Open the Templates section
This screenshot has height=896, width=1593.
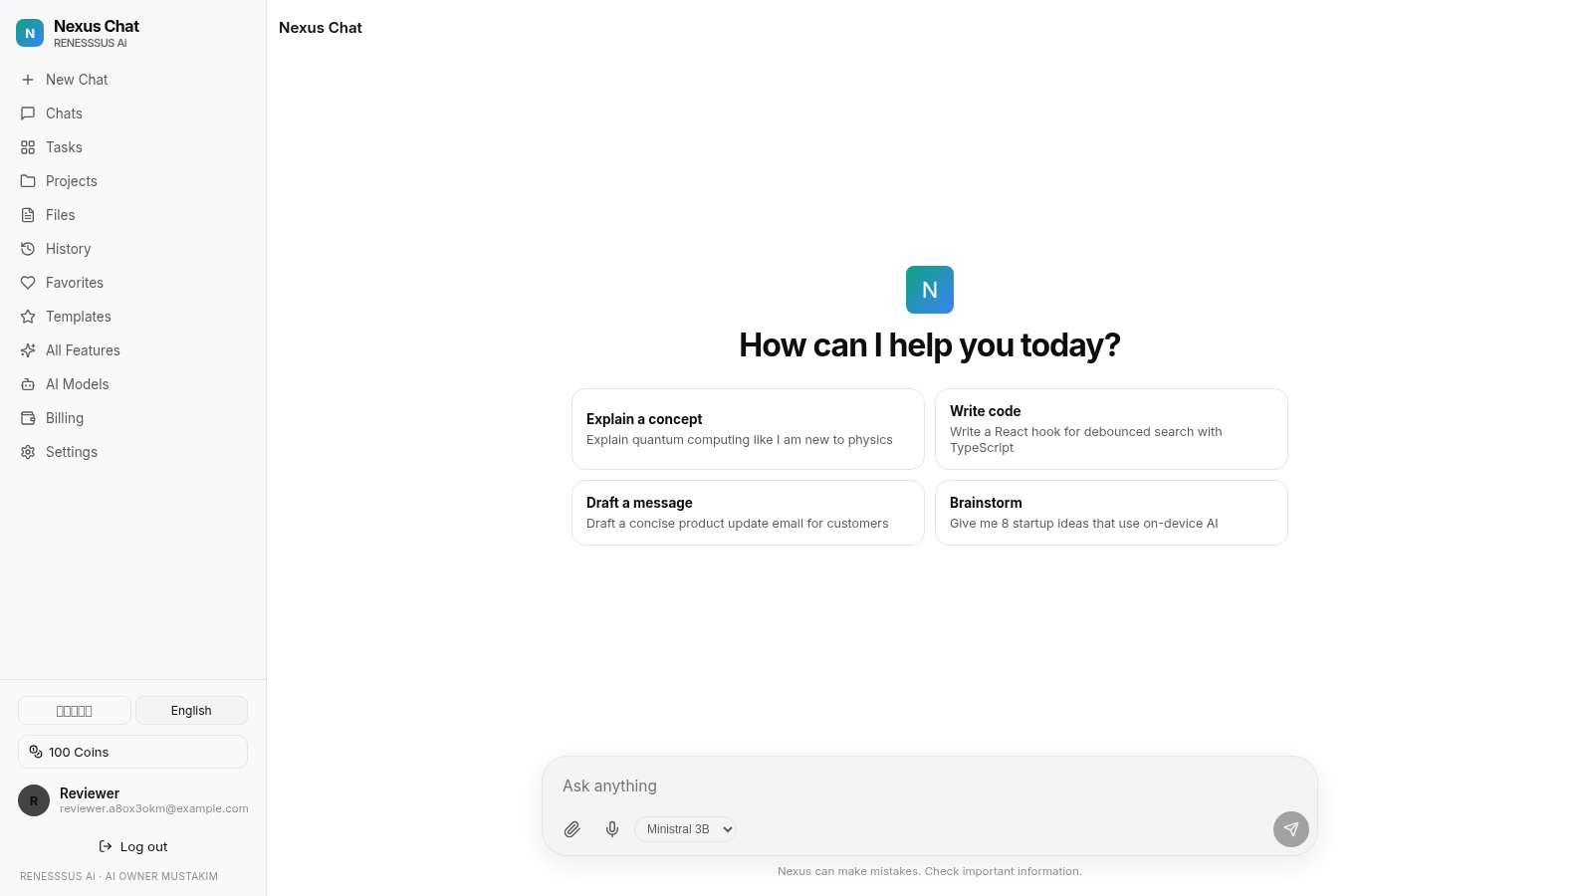coord(132,317)
